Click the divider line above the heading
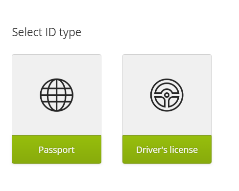The image size is (239, 191). click(125, 10)
